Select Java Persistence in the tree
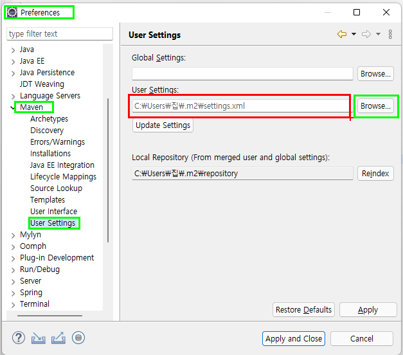 47,73
